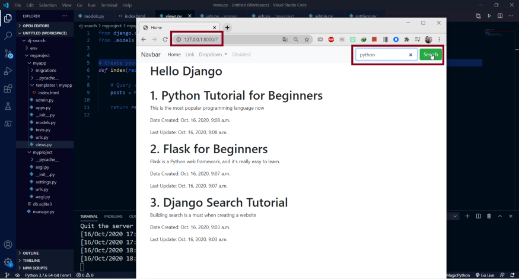Split the terminal panel

coord(478,216)
